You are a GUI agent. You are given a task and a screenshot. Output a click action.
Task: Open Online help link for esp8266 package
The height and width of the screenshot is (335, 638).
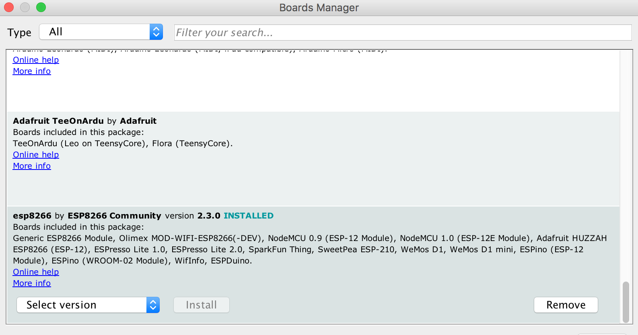point(36,272)
